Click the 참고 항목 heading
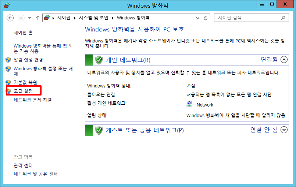This screenshot has height=187, width=296. coord(23,157)
